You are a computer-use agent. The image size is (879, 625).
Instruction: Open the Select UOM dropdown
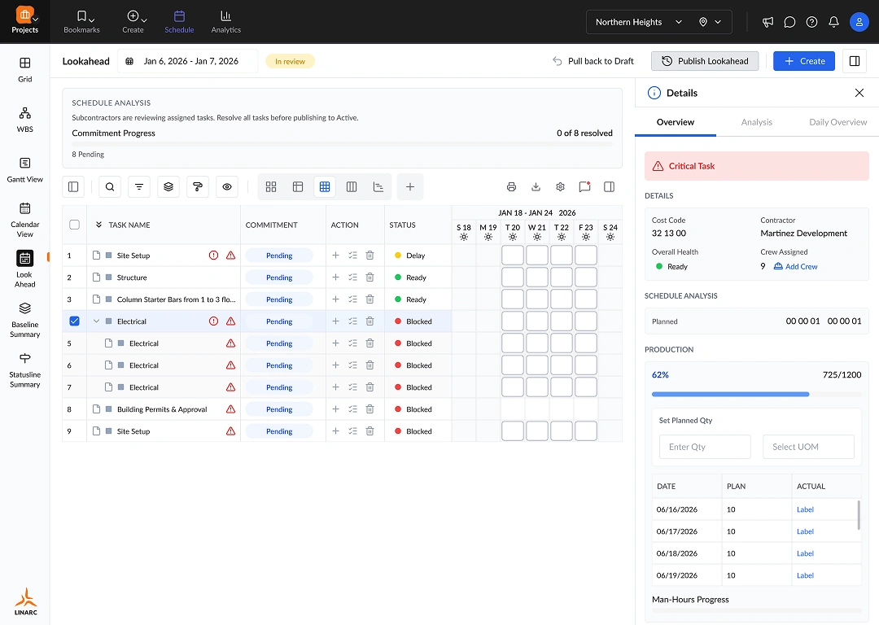point(808,447)
